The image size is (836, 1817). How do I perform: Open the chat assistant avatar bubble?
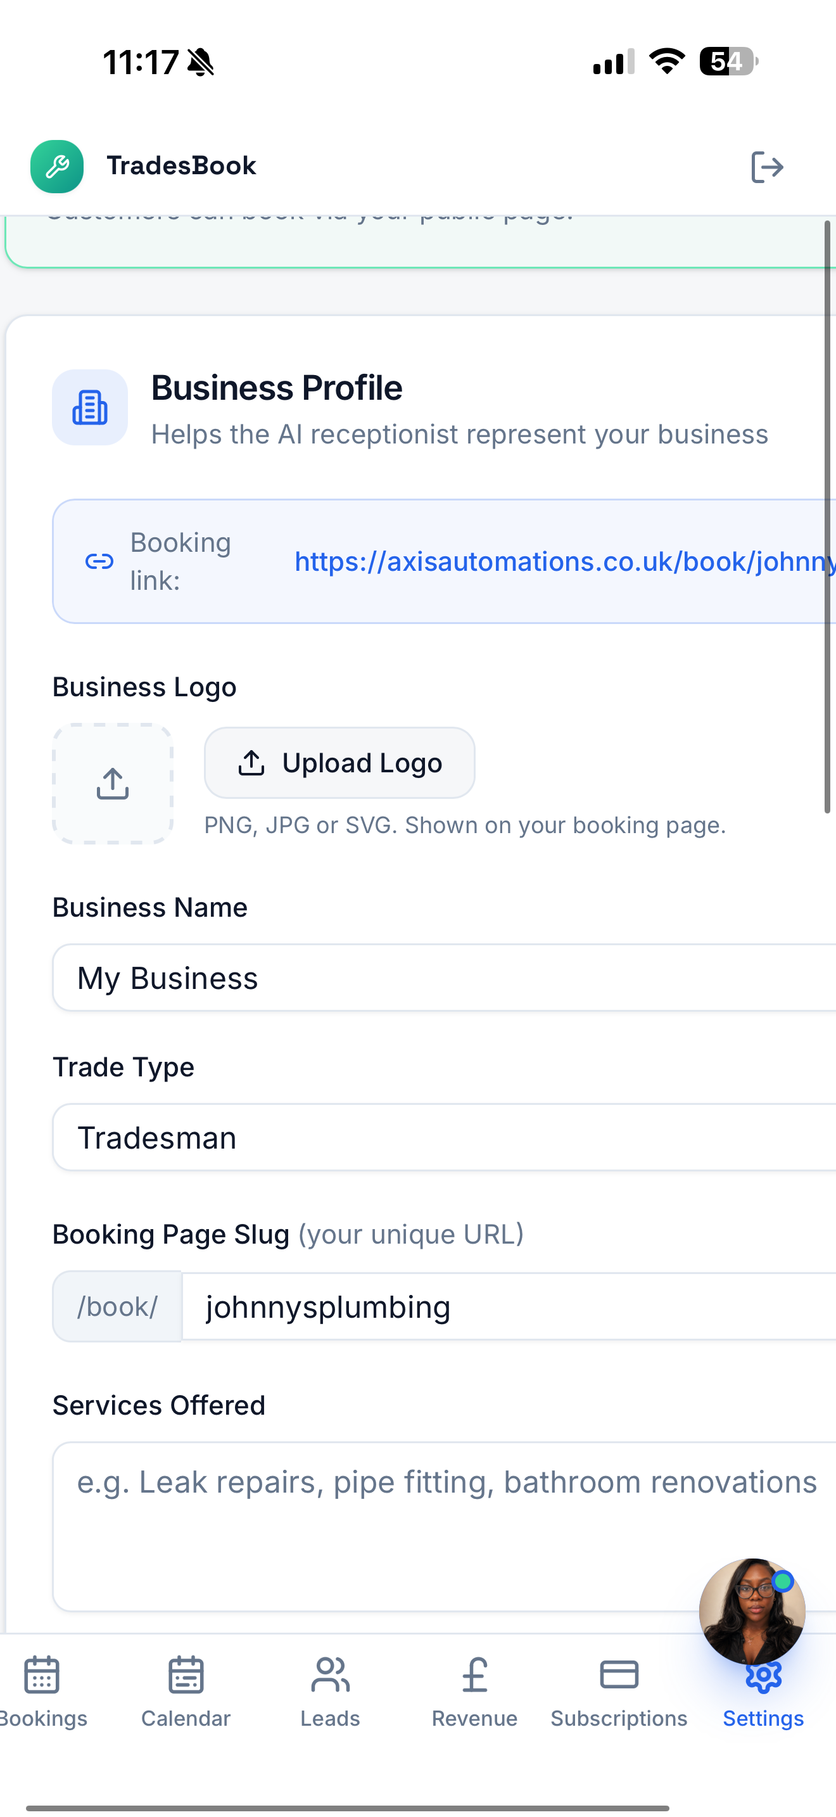pyautogui.click(x=752, y=1611)
